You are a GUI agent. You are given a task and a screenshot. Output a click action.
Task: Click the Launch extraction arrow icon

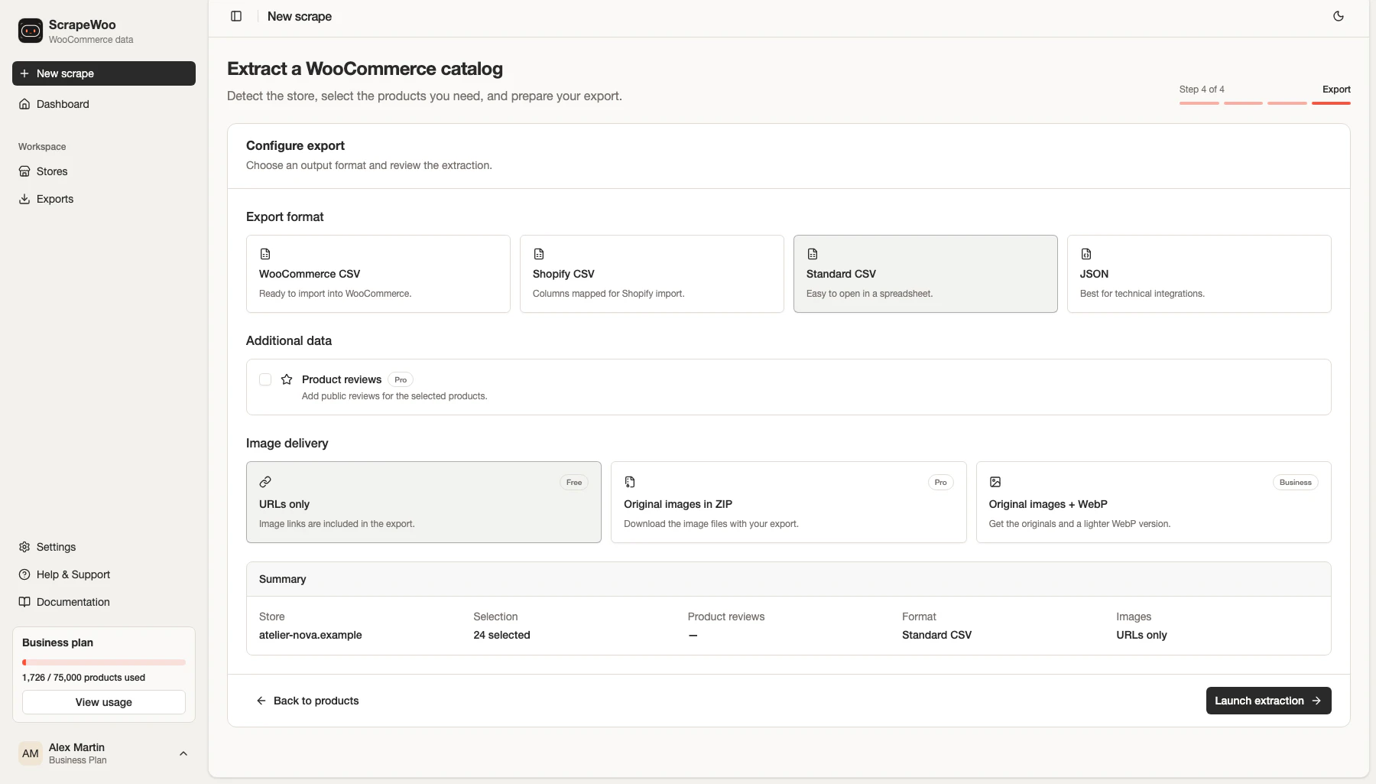click(x=1316, y=701)
